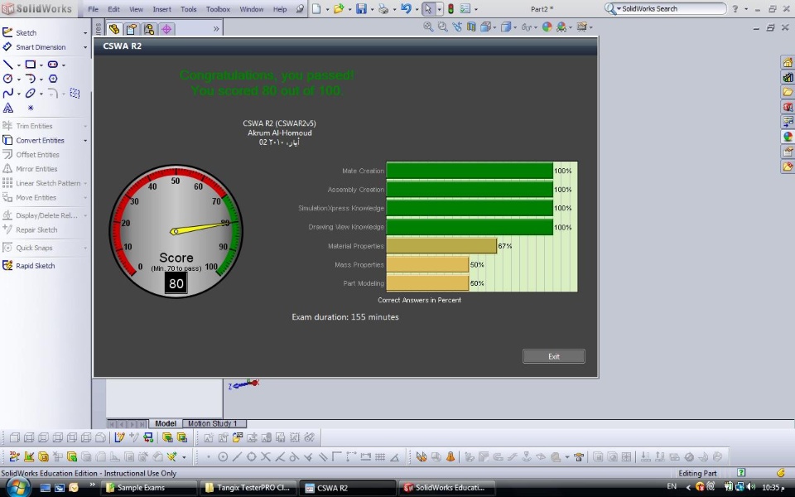
Task: Open the FeatureManager design tree tab
Action: (x=114, y=29)
